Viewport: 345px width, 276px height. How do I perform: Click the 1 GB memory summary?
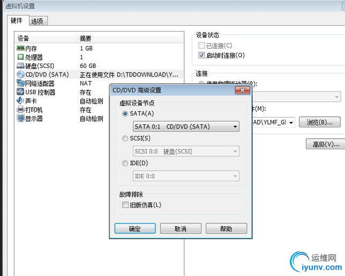point(86,48)
